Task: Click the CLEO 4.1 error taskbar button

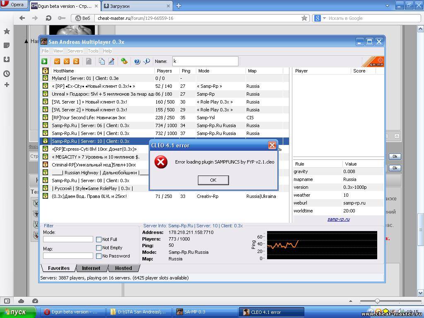Action: click(x=272, y=312)
